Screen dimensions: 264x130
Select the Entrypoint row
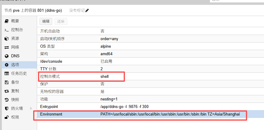[151, 106]
